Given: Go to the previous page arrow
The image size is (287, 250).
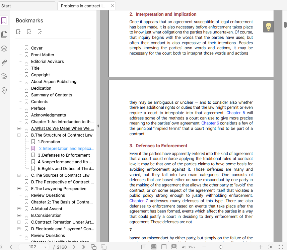Looking at the screenshot, I should [x=11, y=247].
